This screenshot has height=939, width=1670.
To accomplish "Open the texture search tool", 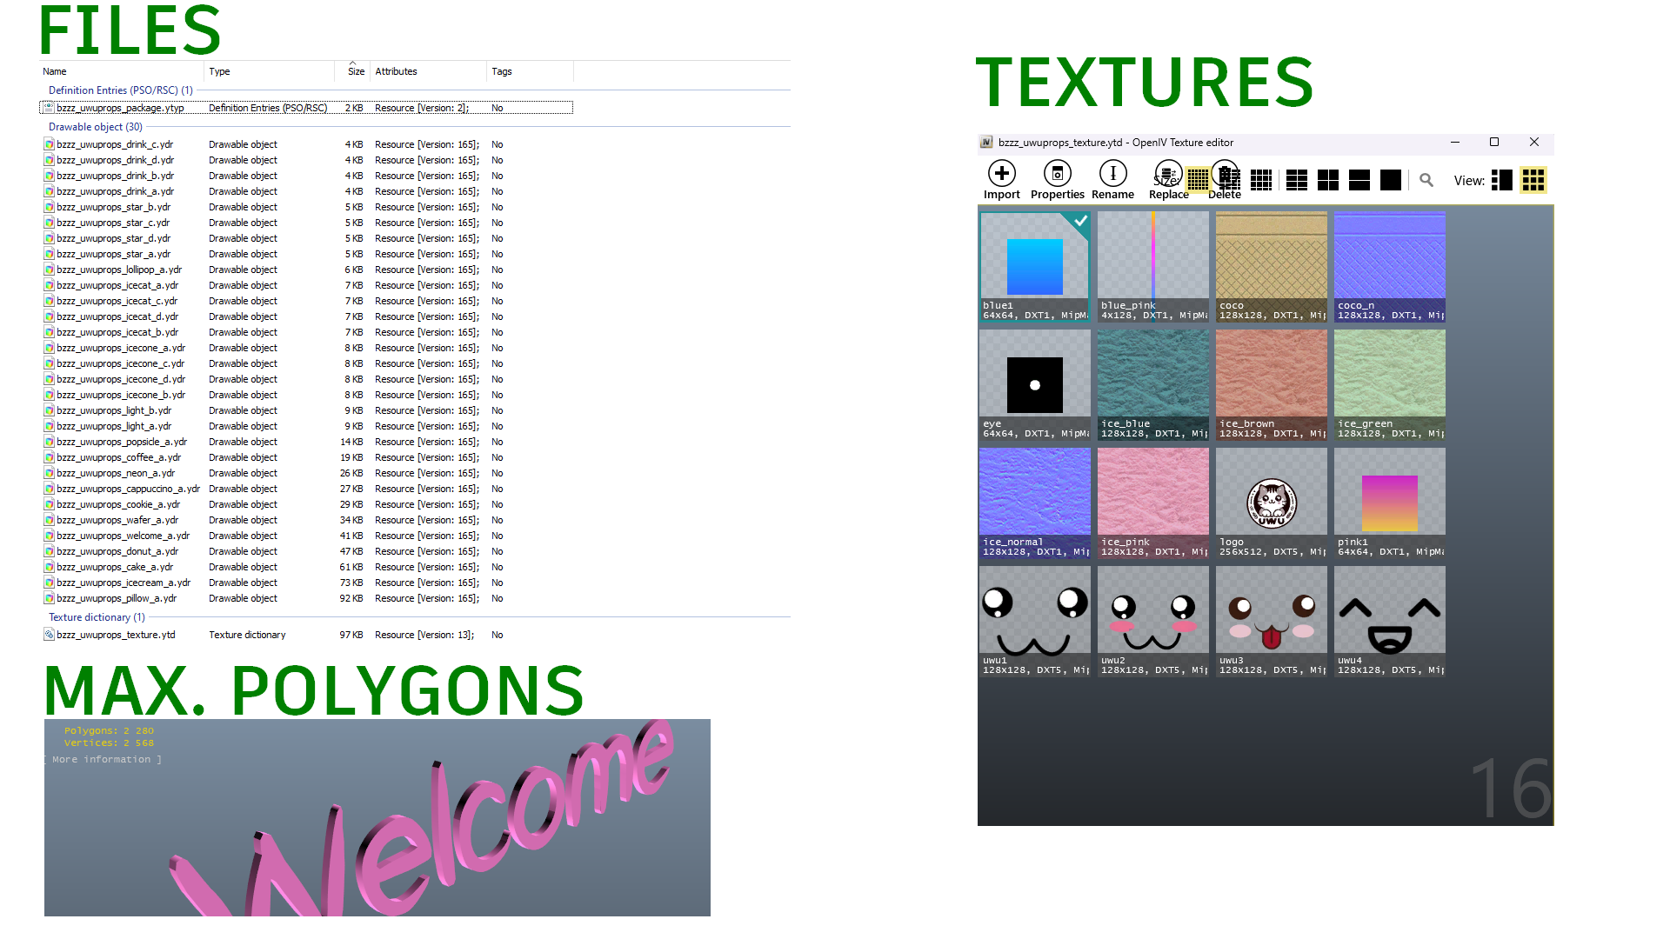I will 1426,180.
